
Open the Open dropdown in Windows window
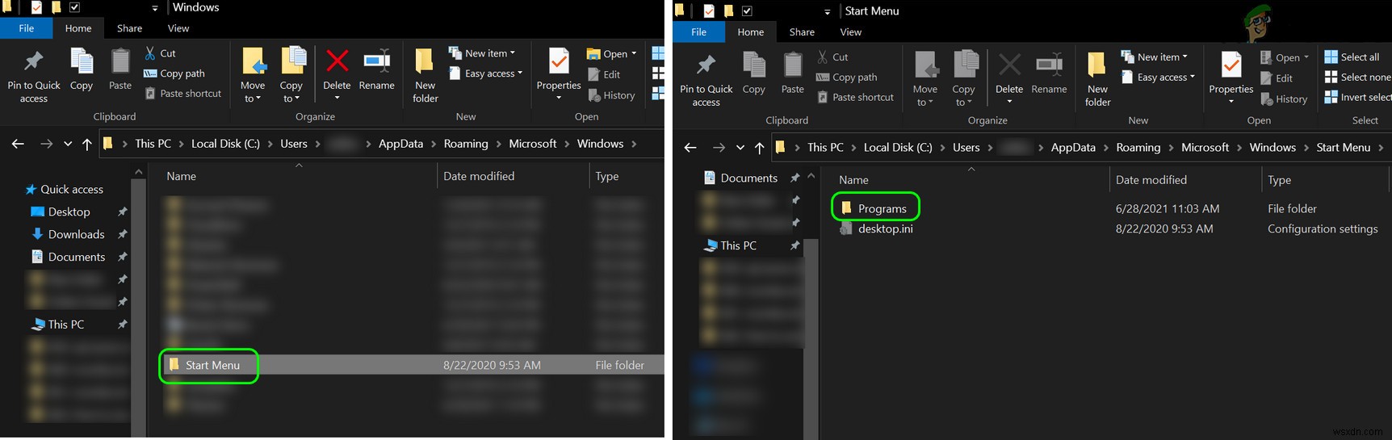click(x=612, y=54)
